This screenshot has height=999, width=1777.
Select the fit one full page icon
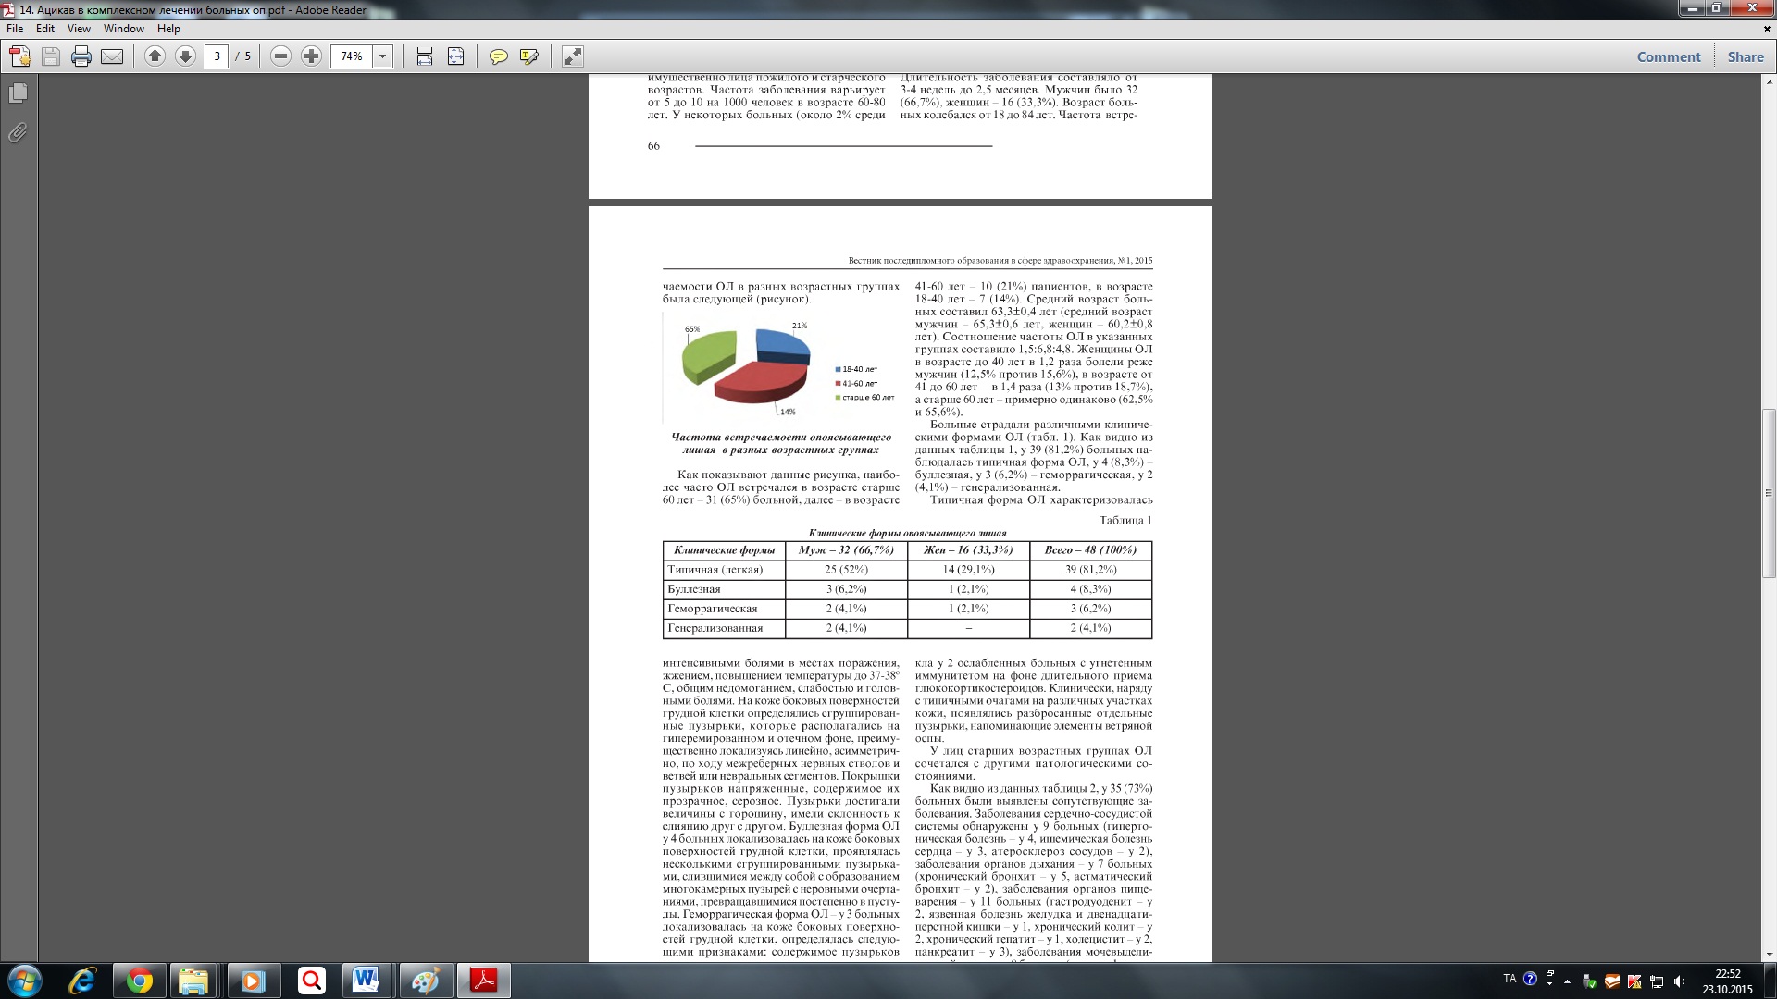(x=456, y=57)
